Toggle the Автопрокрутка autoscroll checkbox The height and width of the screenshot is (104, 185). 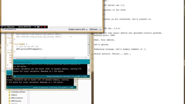coord(3,29)
